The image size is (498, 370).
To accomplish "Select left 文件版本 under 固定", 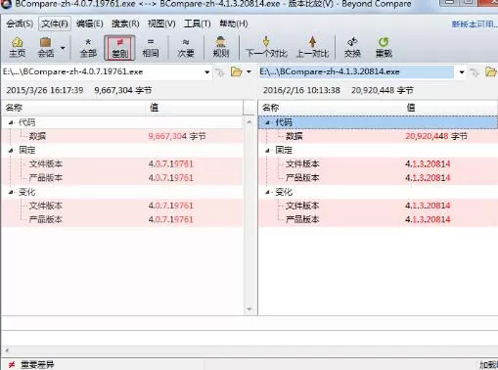I will [x=122, y=163].
